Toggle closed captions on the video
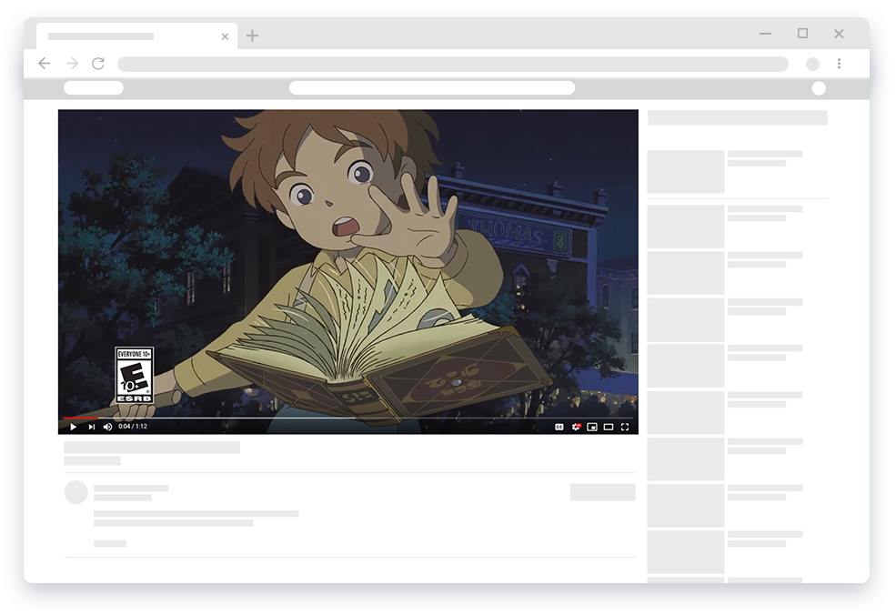896x615 pixels. [x=559, y=427]
